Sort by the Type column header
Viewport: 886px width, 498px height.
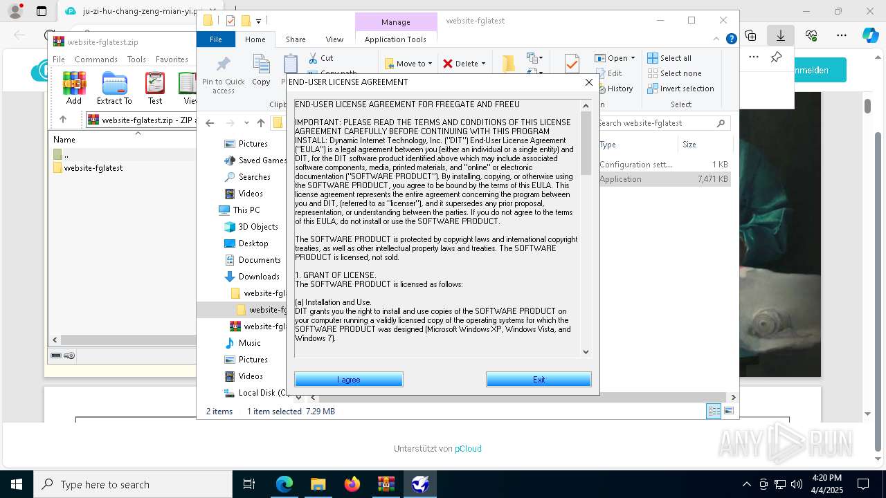(x=637, y=145)
